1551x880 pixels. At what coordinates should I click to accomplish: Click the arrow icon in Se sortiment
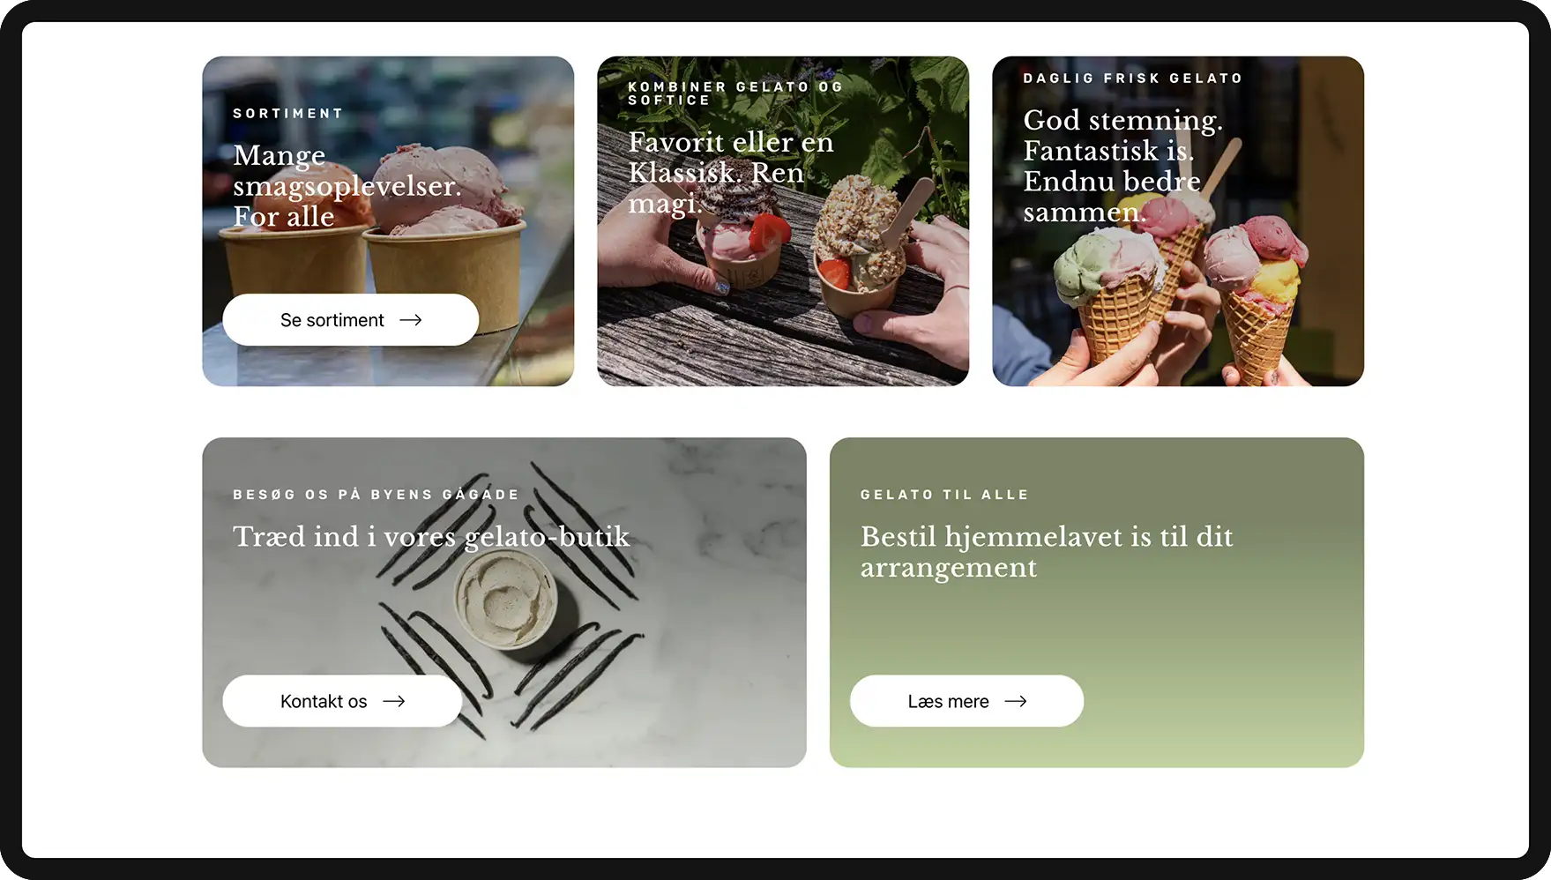click(411, 320)
